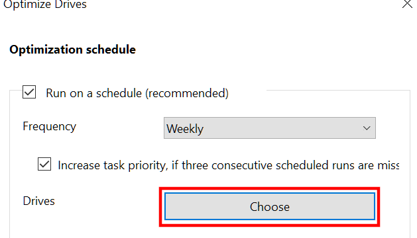The width and height of the screenshot is (417, 238).
Task: Open the Frequency dropdown using its chevron arrow
Action: (367, 128)
